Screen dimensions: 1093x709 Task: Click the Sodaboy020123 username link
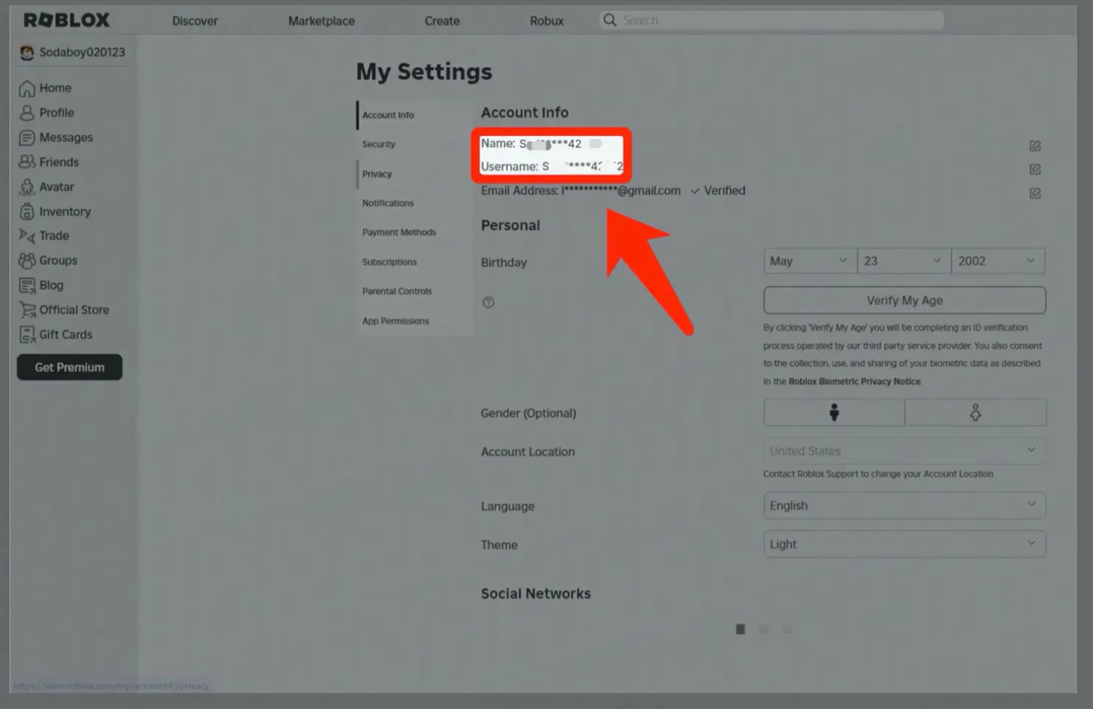(82, 52)
